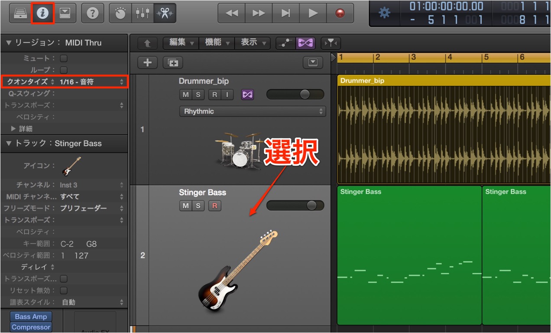Collapse the トラック: Stinger Bass section
The height and width of the screenshot is (333, 551).
click(x=9, y=144)
